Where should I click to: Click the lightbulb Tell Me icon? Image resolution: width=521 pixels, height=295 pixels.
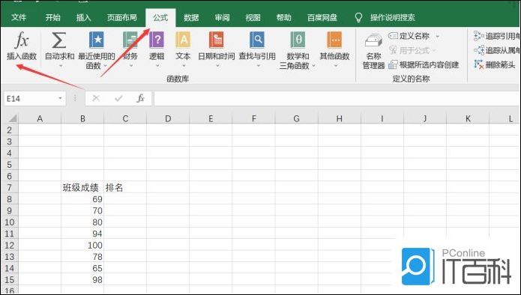click(x=358, y=17)
